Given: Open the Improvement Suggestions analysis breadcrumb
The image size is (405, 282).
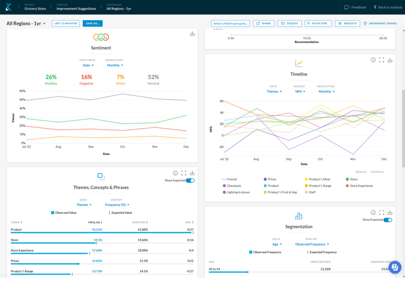Looking at the screenshot, I should click(x=76, y=9).
